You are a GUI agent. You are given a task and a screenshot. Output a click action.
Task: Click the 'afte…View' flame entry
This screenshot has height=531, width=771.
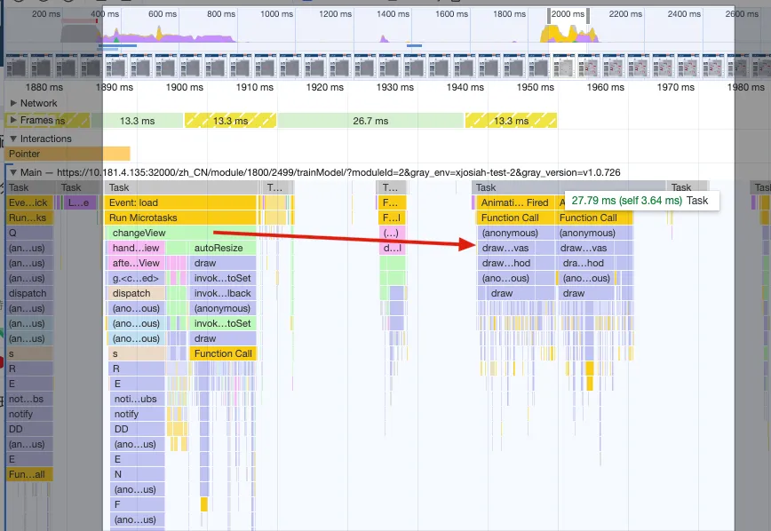[x=135, y=263]
